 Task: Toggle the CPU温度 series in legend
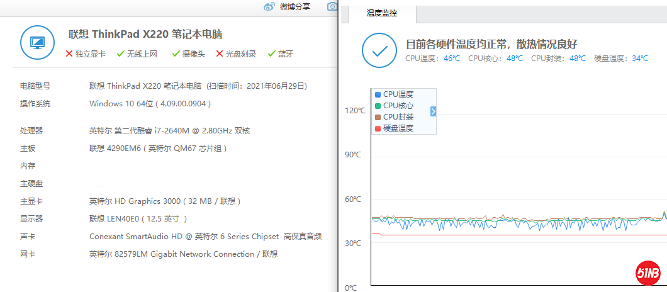click(x=398, y=94)
